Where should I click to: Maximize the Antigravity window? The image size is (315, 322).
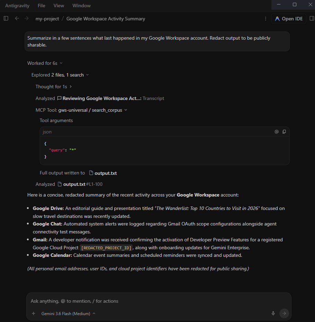coord(294,4)
